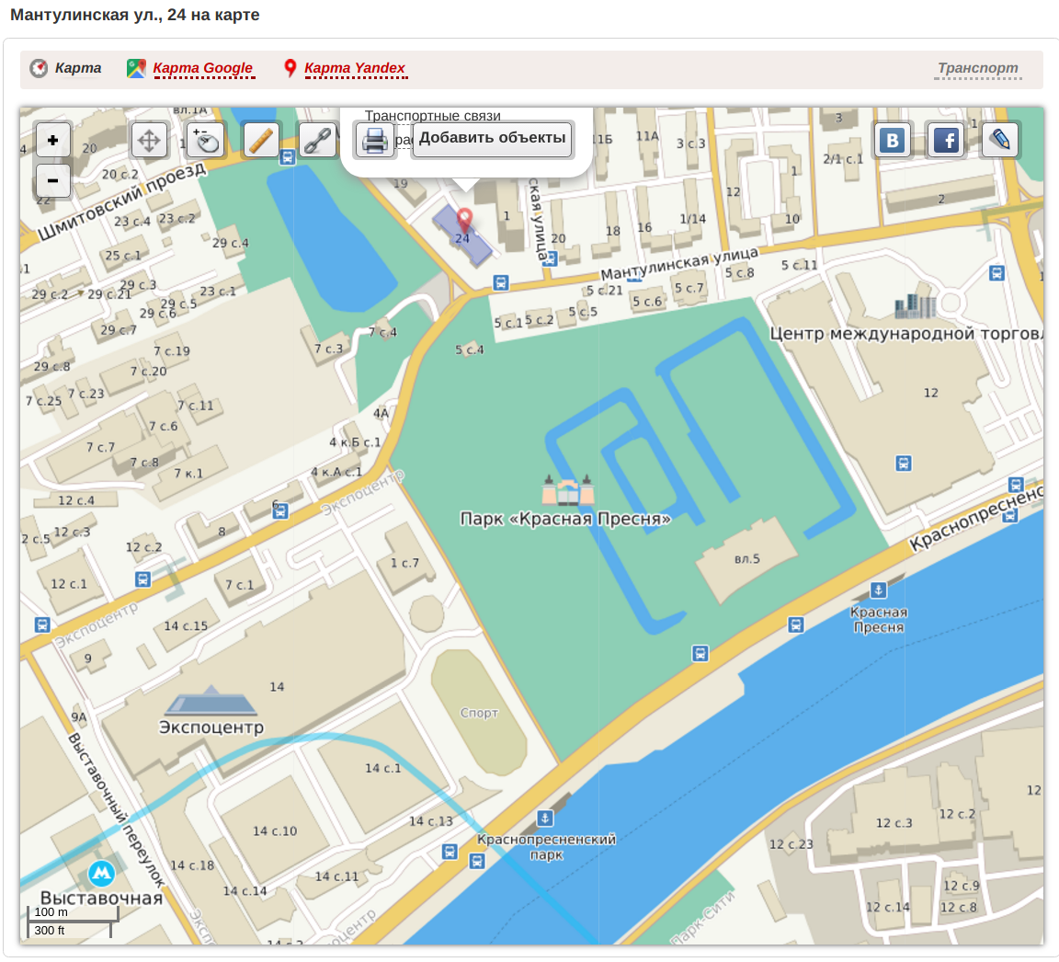Share map on VKontakte
Screen dimensions: 1059x962
pos(893,141)
